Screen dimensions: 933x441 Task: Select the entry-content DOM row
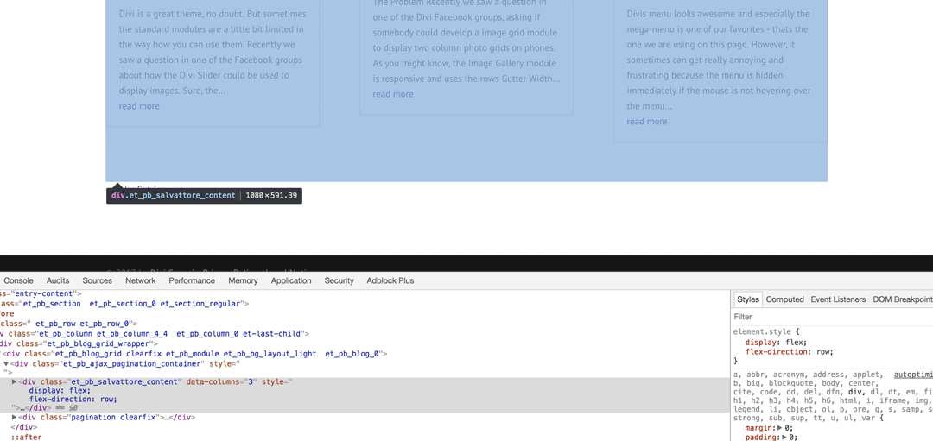pos(365,293)
